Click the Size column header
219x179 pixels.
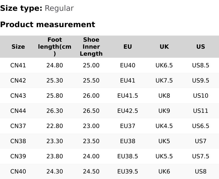[x=18, y=47]
